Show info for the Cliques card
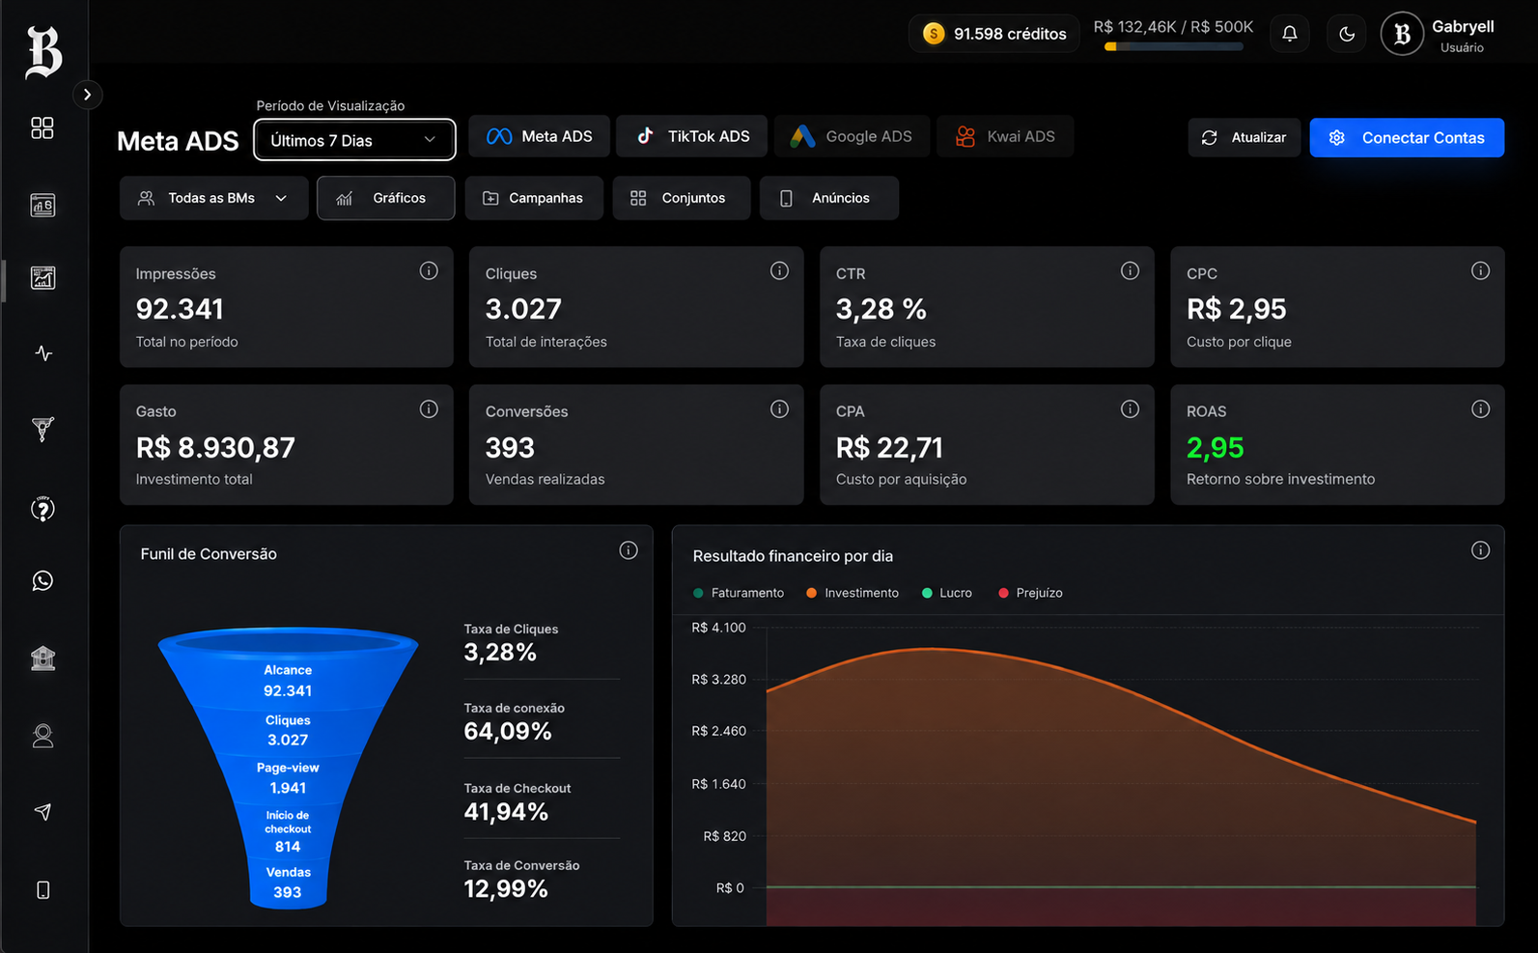This screenshot has width=1538, height=953. 779,271
